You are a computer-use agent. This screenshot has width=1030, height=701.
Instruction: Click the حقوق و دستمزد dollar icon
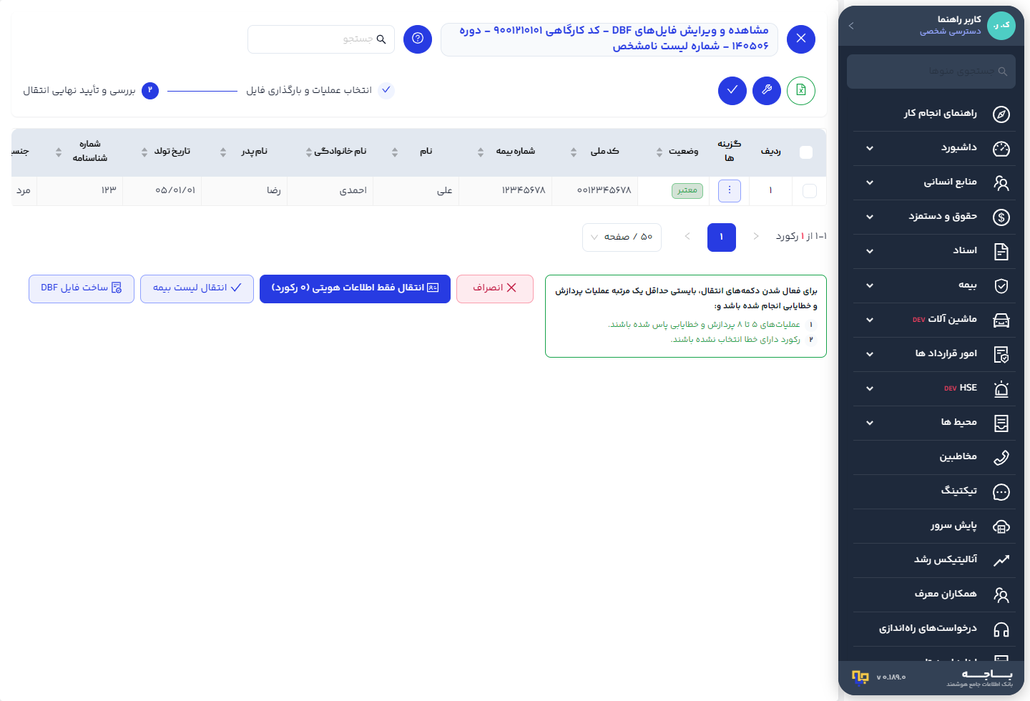(x=1001, y=217)
